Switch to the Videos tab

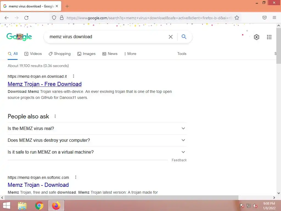[x=33, y=54]
